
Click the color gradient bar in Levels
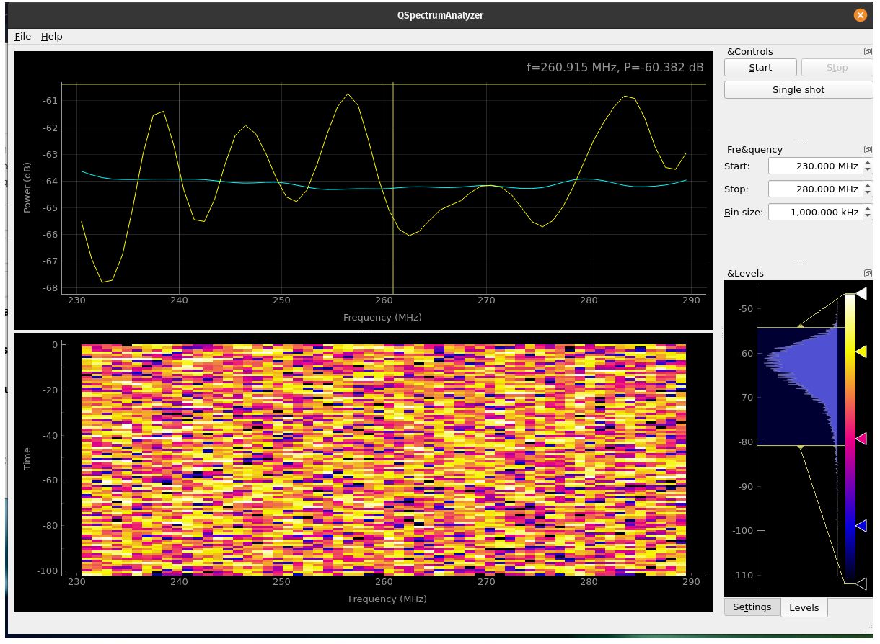(x=850, y=438)
